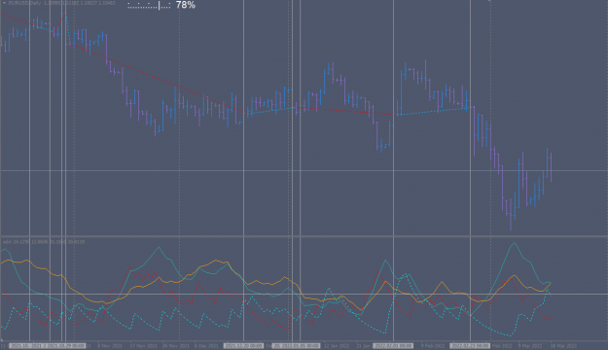Click the 9 Mar 2022 time axis label
The height and width of the screenshot is (350, 608).
tap(530, 346)
